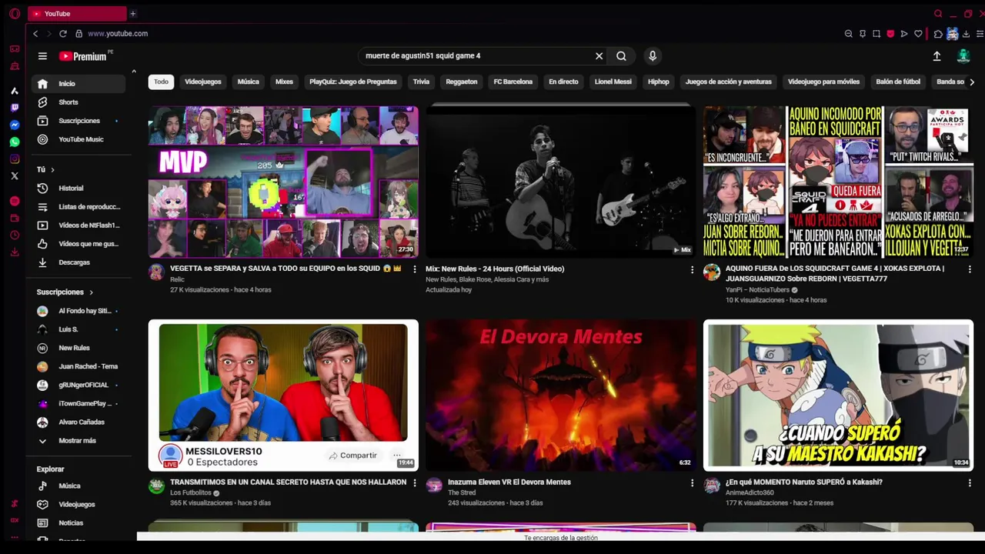This screenshot has width=985, height=554.
Task: Expand the Tú section chevron
Action: 52,170
